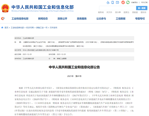Screen dimensions: 149x116
Task: Select the 要投诉 quick link
Action: 143,12
